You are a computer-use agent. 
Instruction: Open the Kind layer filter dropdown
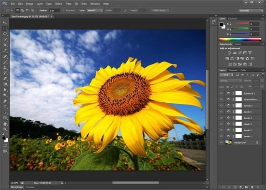(x=226, y=75)
